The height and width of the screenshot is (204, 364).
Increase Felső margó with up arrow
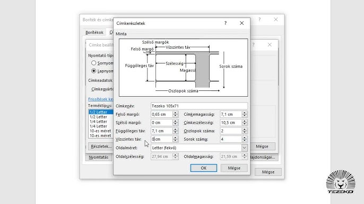coord(176,113)
